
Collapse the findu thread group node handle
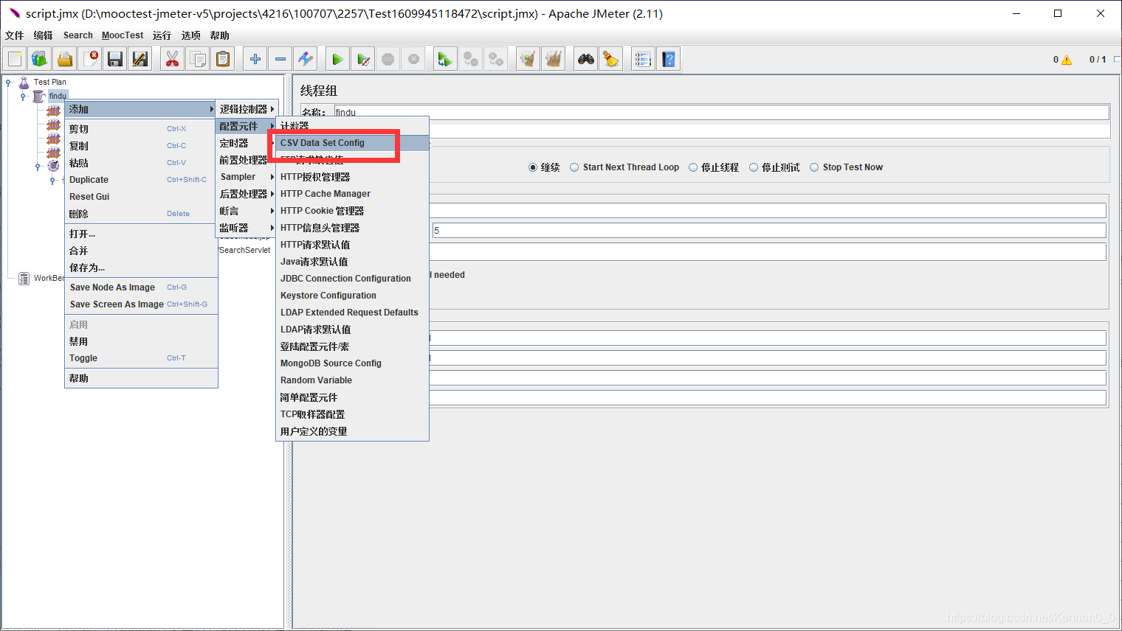(23, 96)
